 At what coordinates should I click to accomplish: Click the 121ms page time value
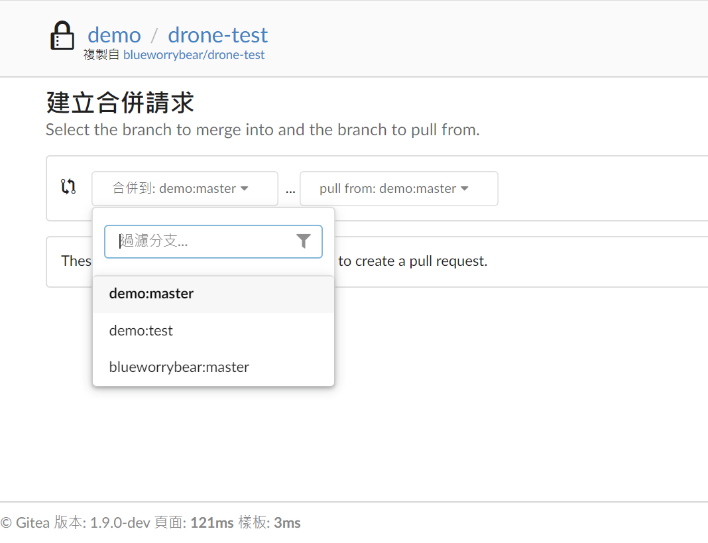[211, 522]
